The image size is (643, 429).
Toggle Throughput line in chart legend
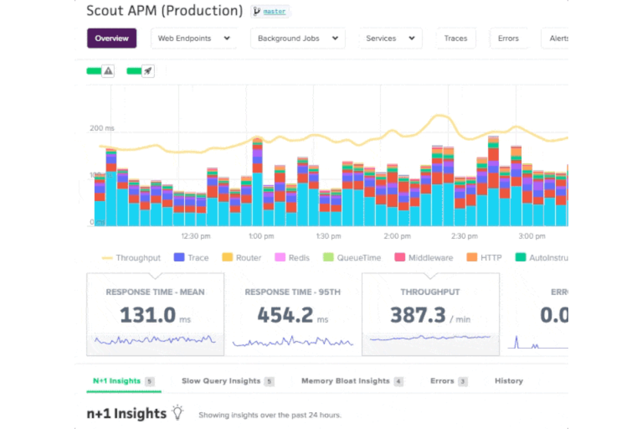click(x=131, y=258)
